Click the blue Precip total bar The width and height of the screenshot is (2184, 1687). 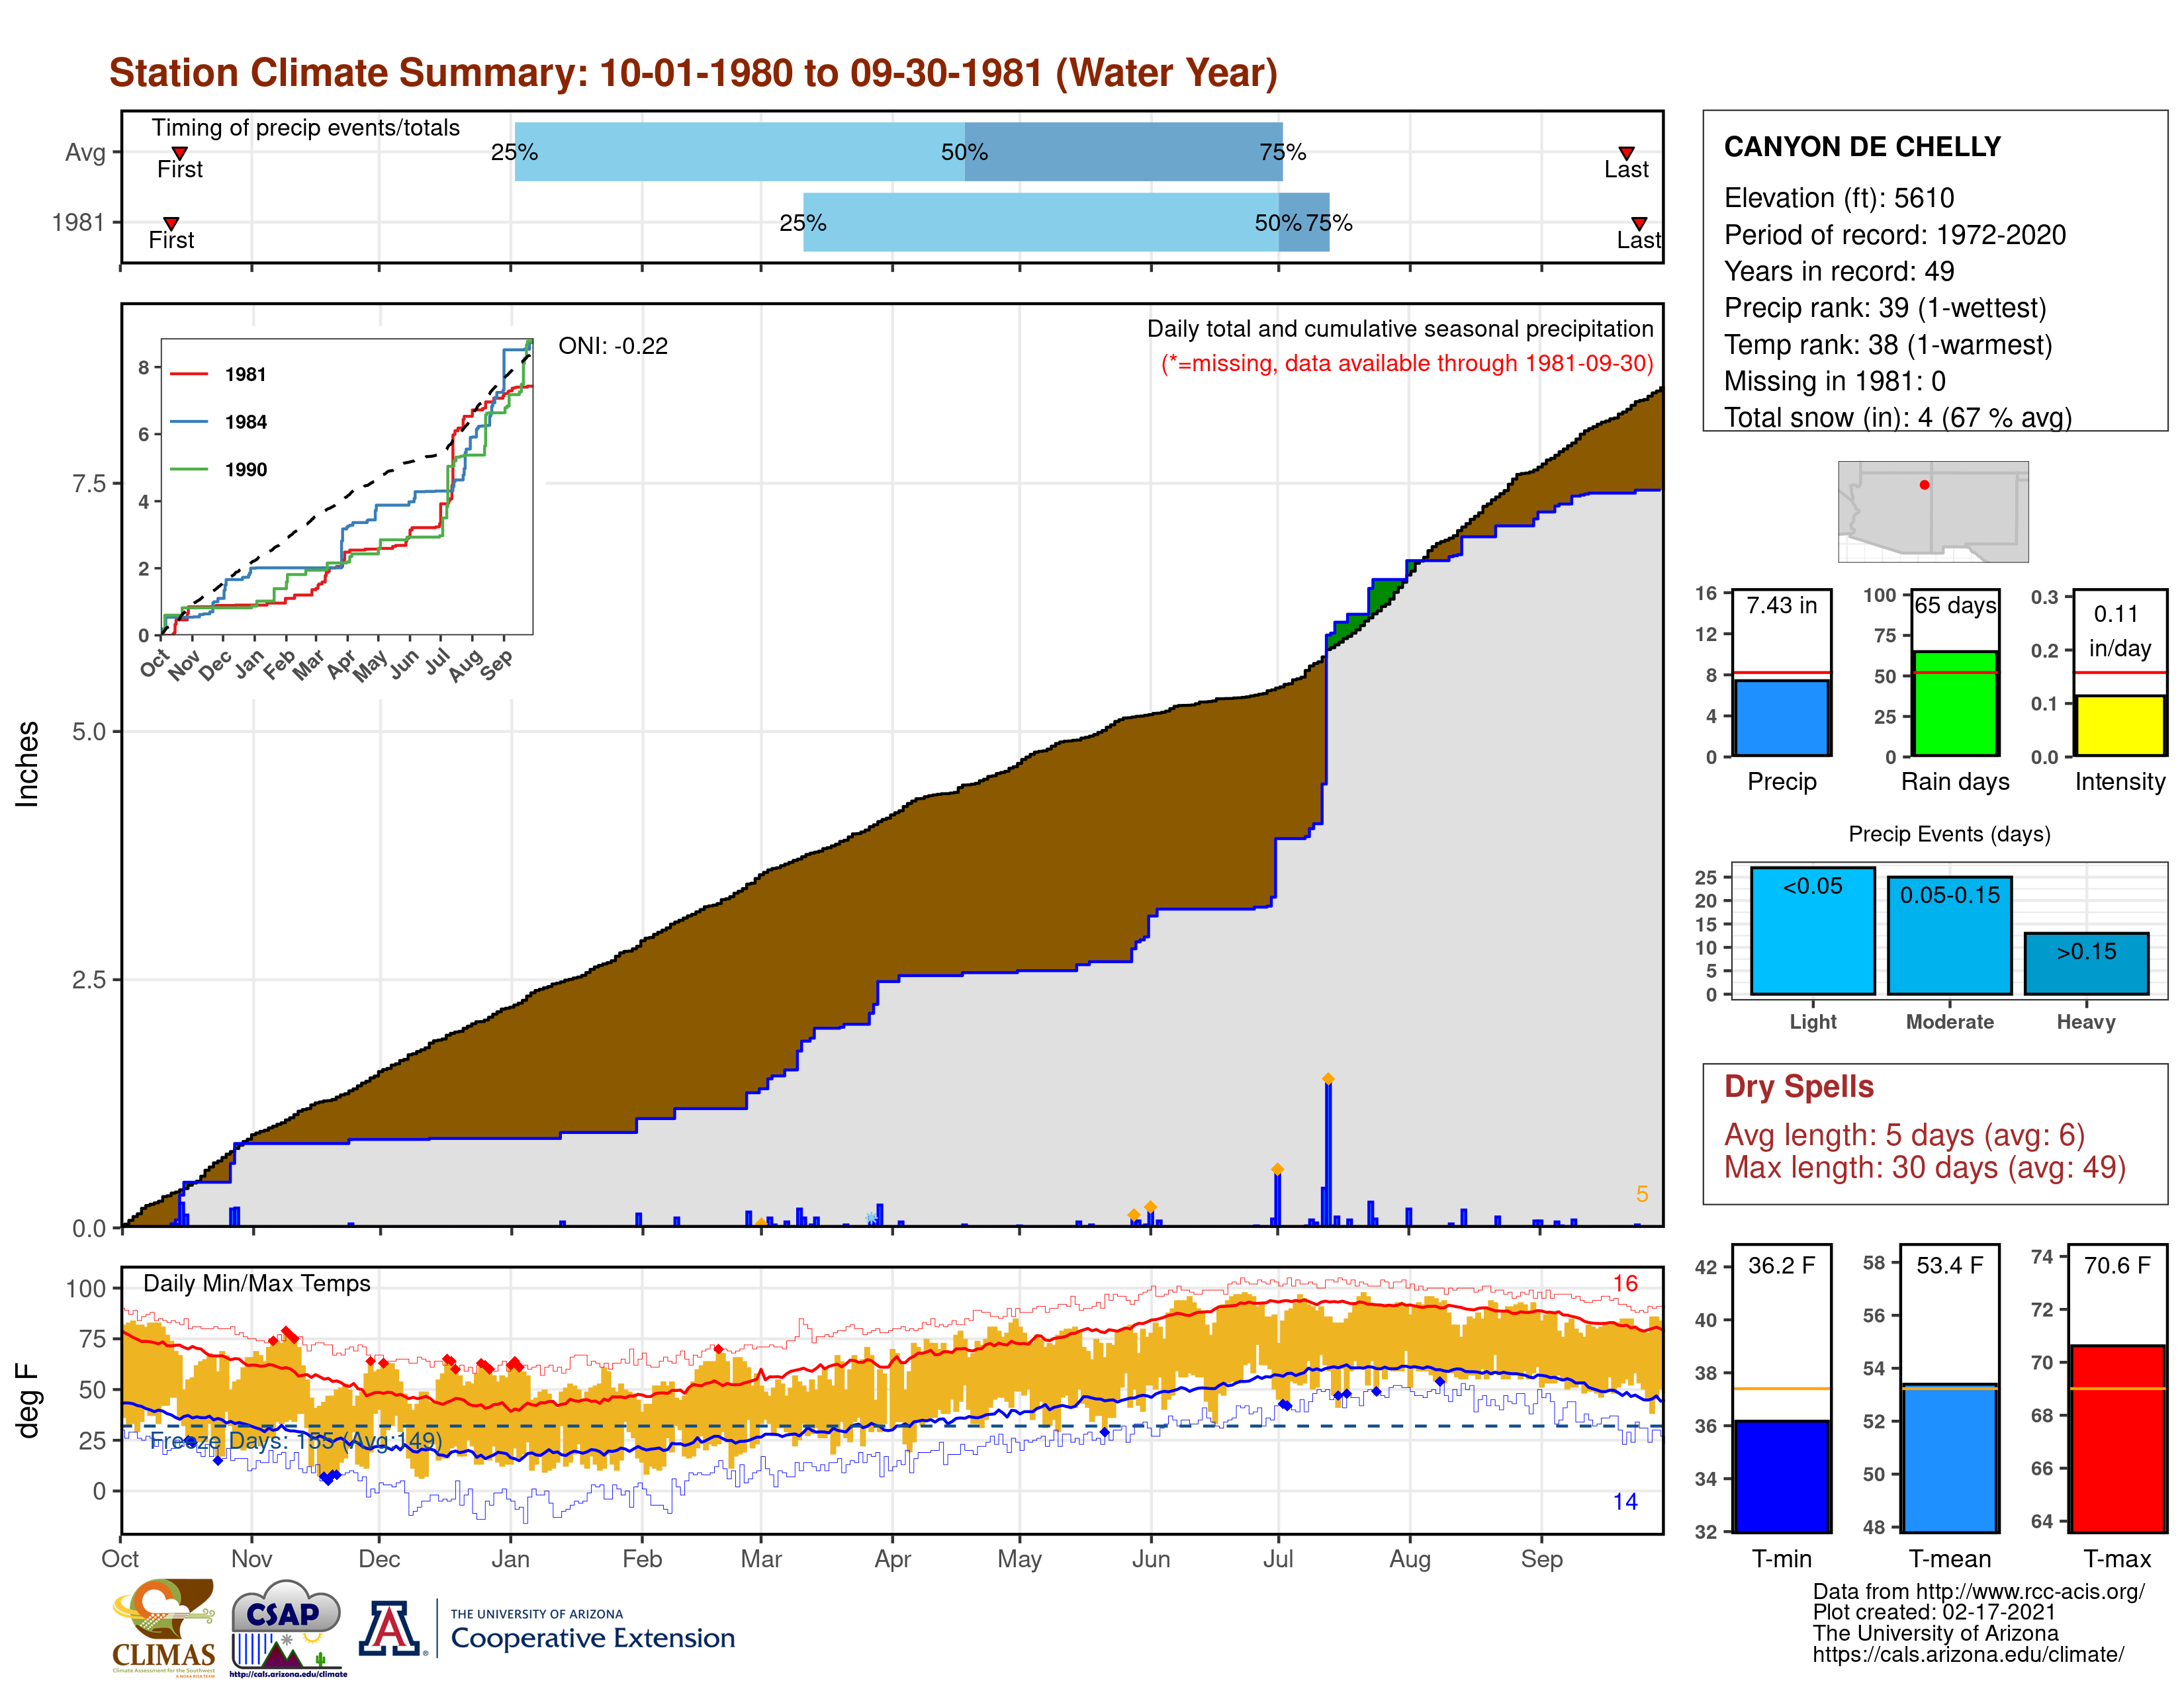click(x=1781, y=718)
